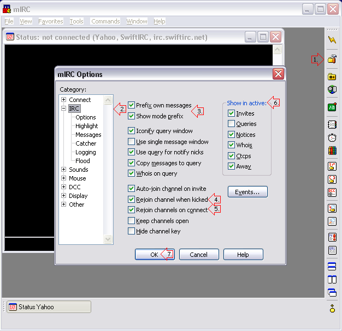The width and height of the screenshot is (342, 331).
Task: Open the Scripts editor (/a) icon
Action: 332,107
